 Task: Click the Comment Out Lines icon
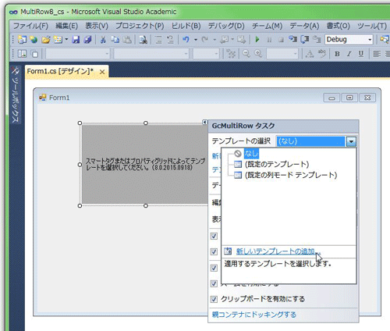[x=158, y=40]
